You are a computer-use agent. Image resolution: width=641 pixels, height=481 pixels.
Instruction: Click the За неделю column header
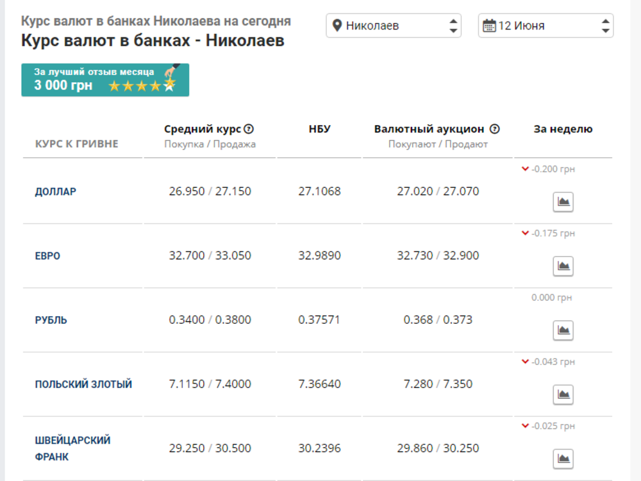coord(563,129)
